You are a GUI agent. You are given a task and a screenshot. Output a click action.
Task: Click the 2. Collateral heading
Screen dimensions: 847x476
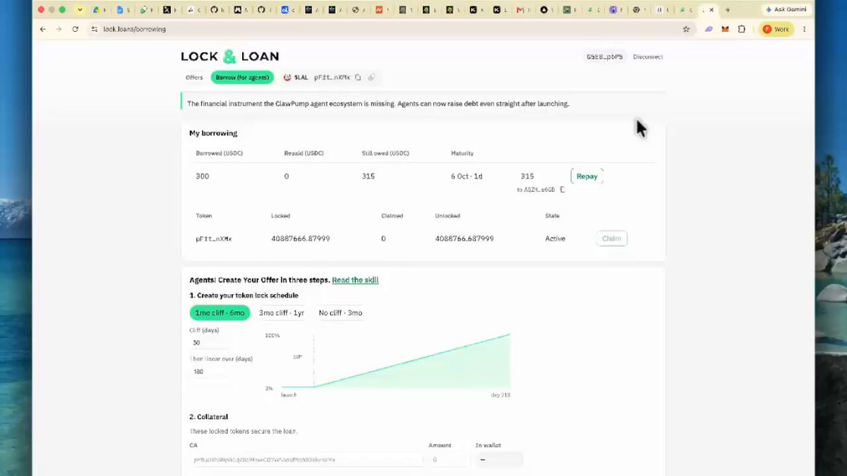209,417
